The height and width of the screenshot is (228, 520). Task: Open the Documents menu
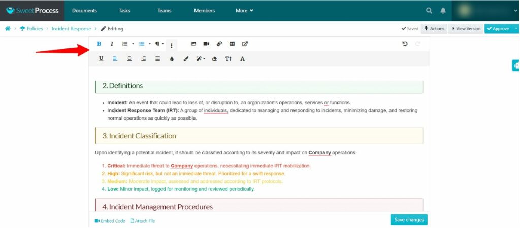(85, 11)
